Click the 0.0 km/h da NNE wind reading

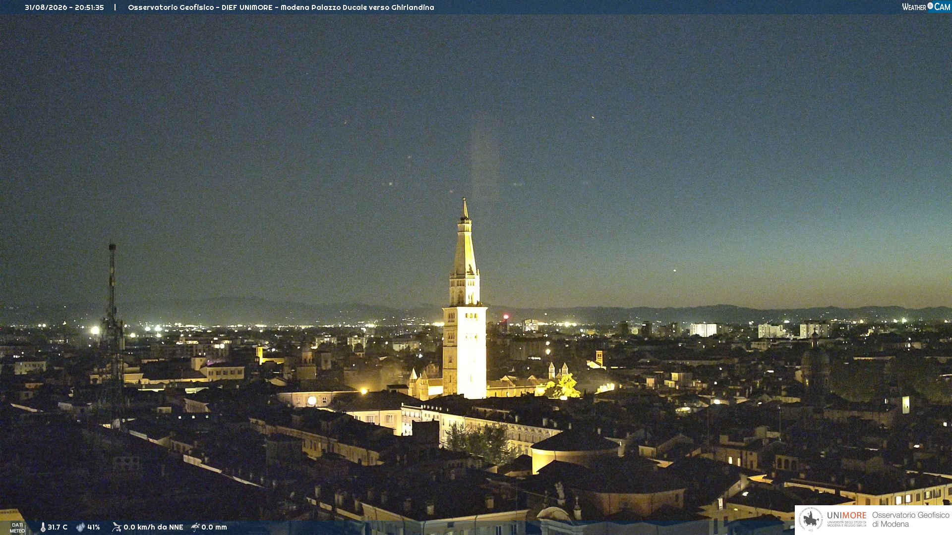pyautogui.click(x=153, y=528)
